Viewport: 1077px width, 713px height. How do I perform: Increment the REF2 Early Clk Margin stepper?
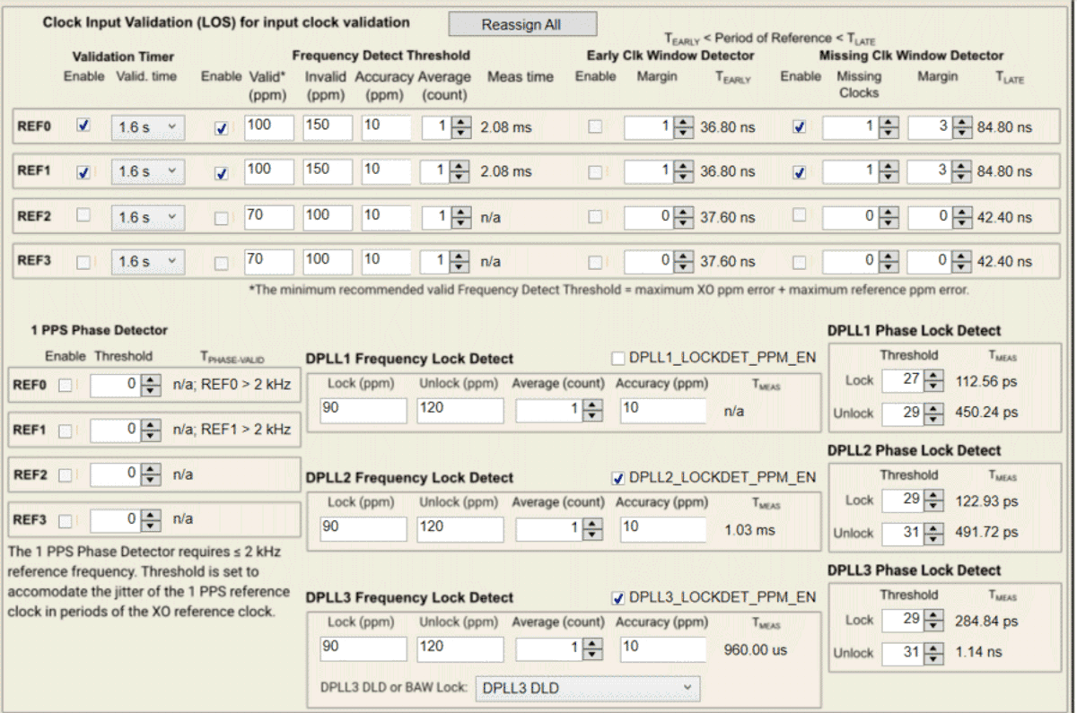point(684,213)
